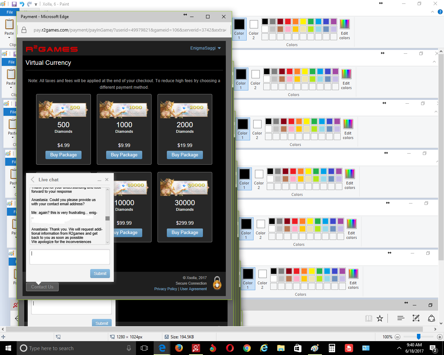Click the chat scrollbar down arrow
The image size is (444, 355).
pos(108,242)
